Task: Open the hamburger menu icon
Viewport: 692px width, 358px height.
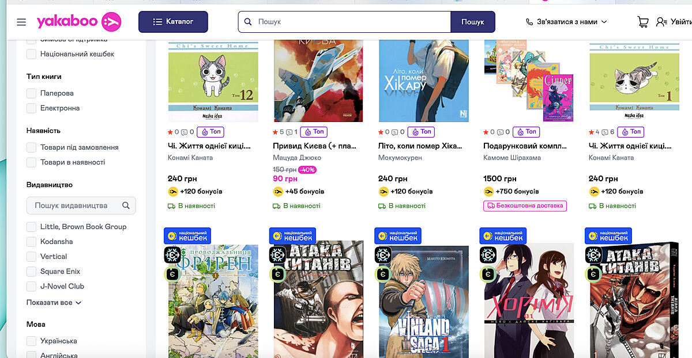Action: tap(21, 22)
